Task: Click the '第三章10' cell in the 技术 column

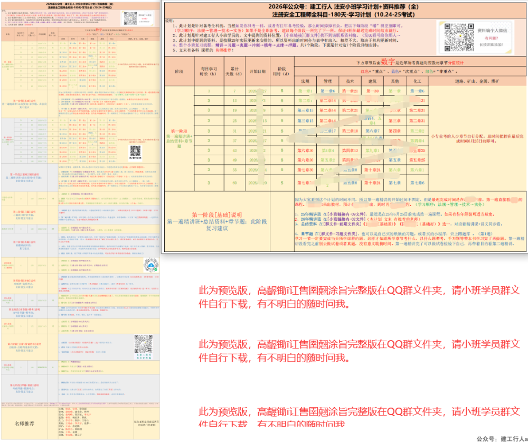Action: (x=350, y=131)
